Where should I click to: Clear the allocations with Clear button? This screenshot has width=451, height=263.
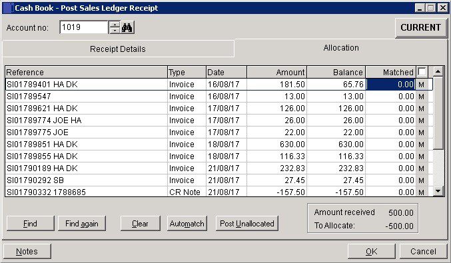coord(140,224)
